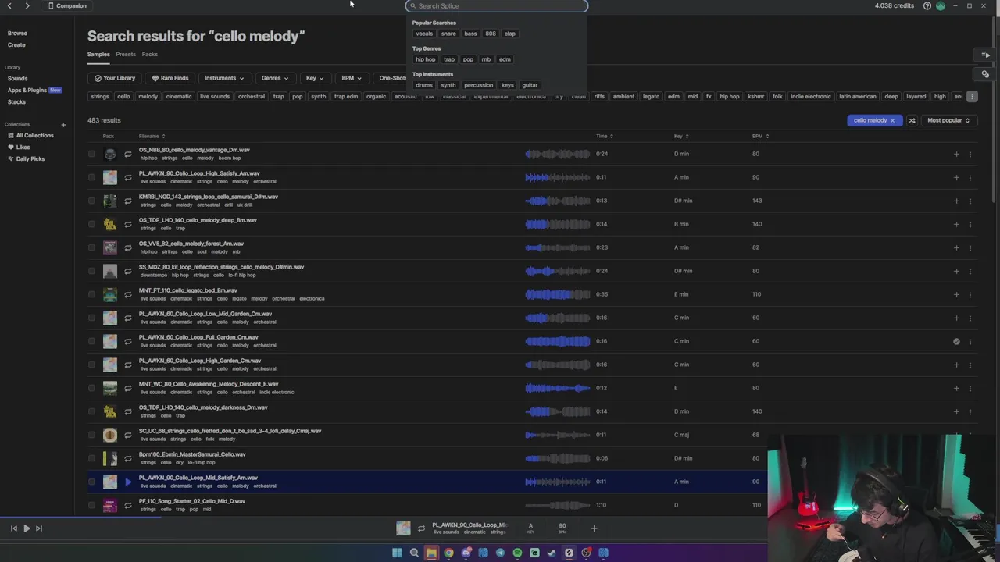The height and width of the screenshot is (562, 1000).
Task: Check the box for OS_TDP_LHD_140_cello_melody_deep_Bm.wav
Action: point(92,224)
